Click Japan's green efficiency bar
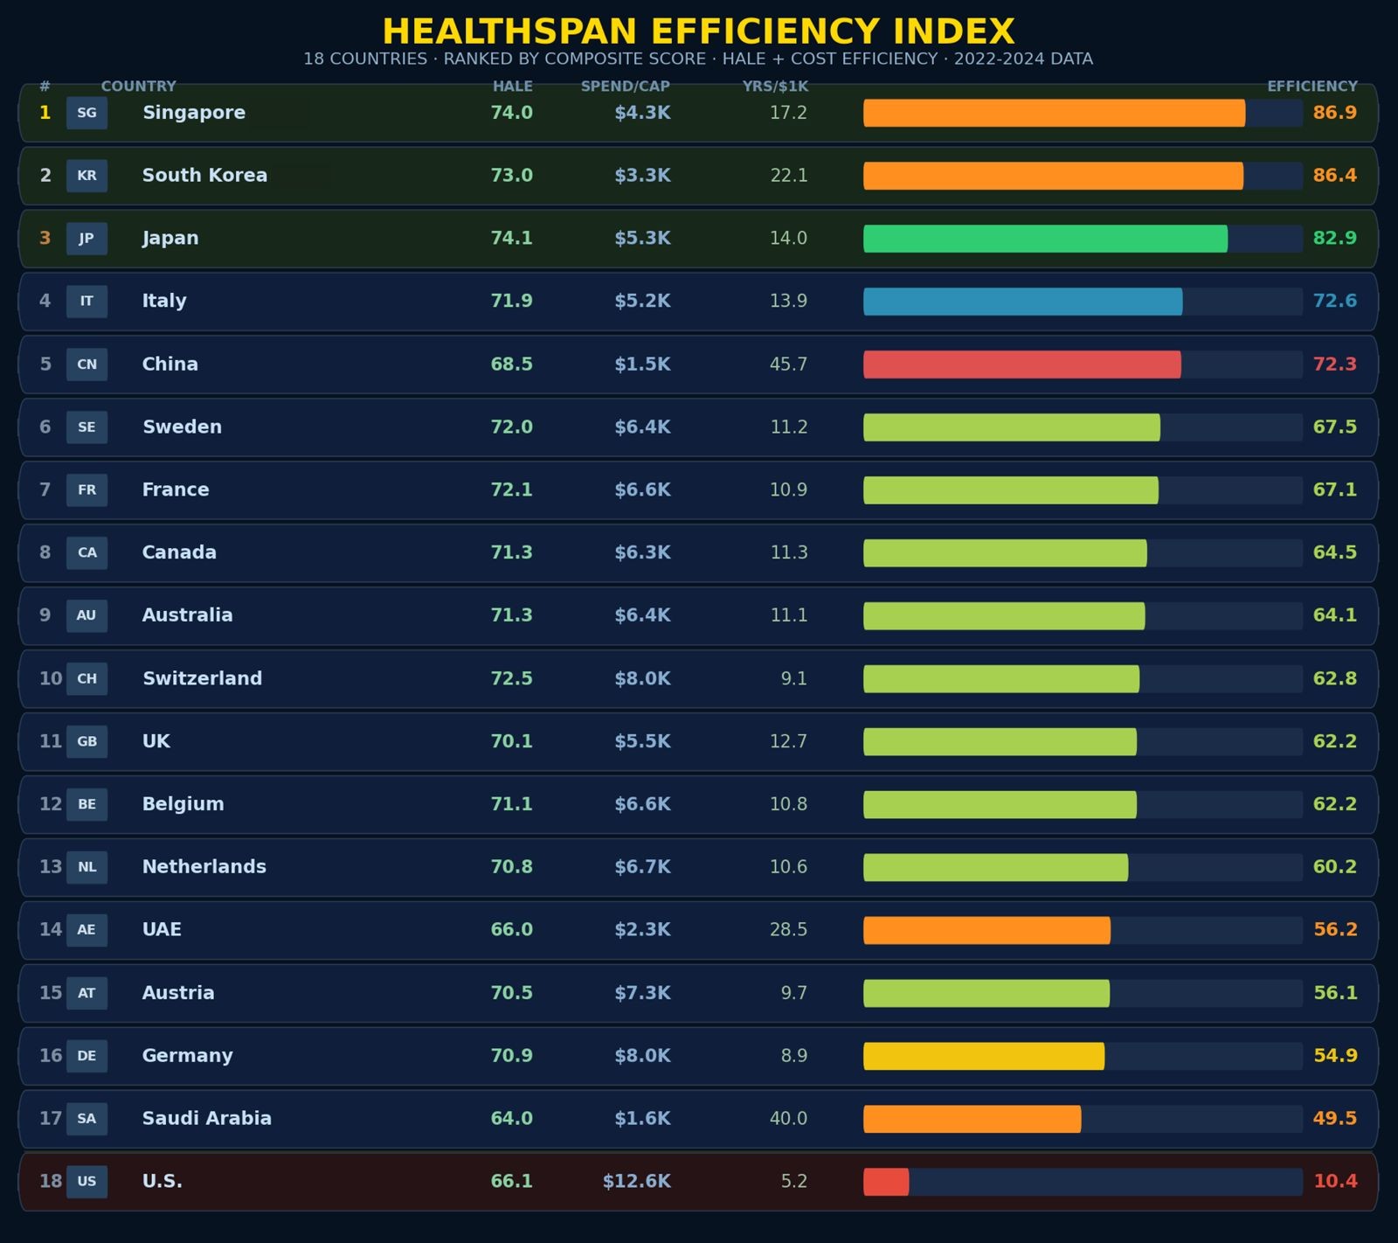Screen dimensions: 1398x1243 (1045, 239)
